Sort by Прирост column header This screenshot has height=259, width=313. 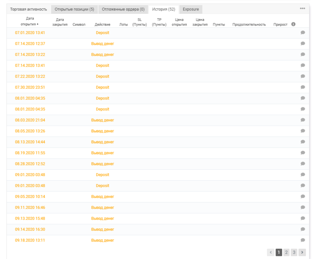(280, 25)
